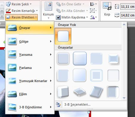Click the 3-B Döndürme picture icon
The image size is (135, 117).
(12, 107)
